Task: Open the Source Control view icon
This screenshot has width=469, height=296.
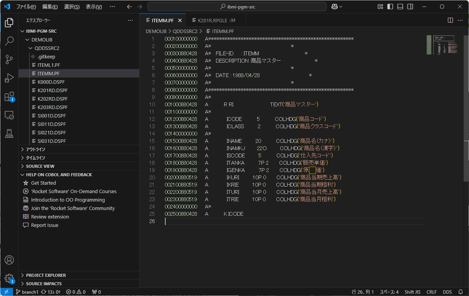Action: click(9, 59)
